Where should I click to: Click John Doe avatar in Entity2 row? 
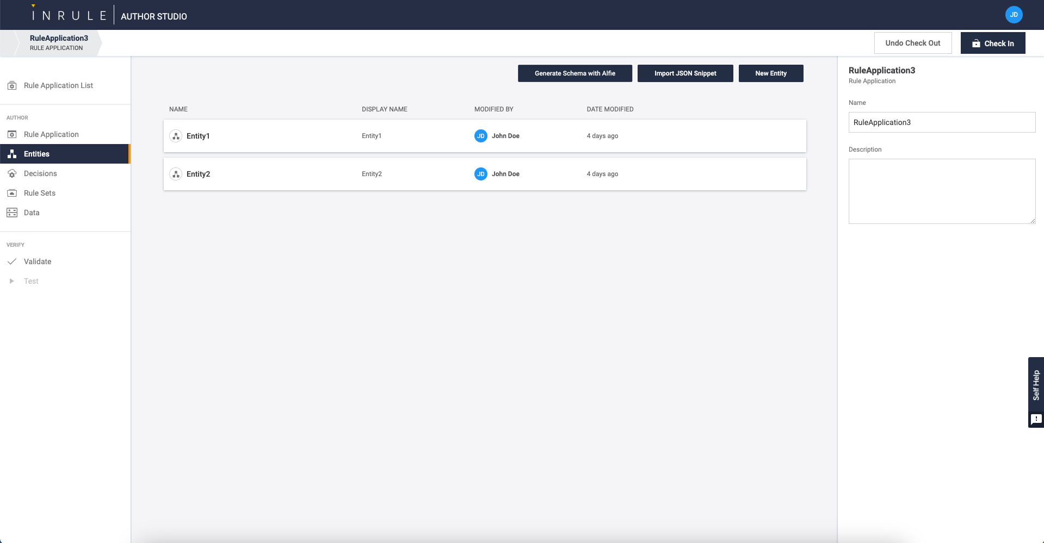tap(481, 174)
